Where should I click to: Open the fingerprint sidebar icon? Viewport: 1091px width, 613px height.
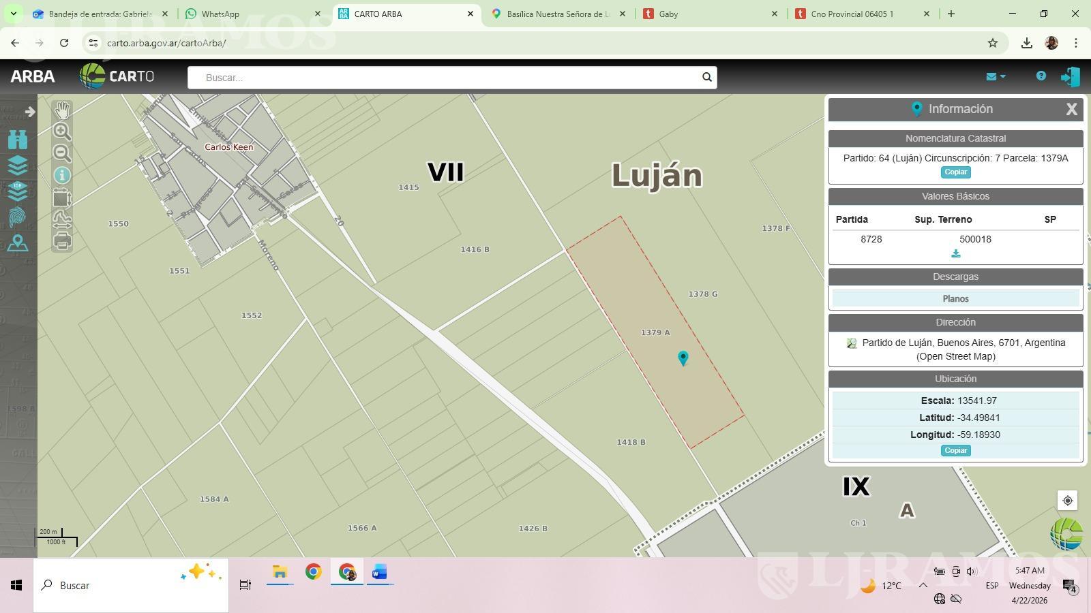[18, 217]
